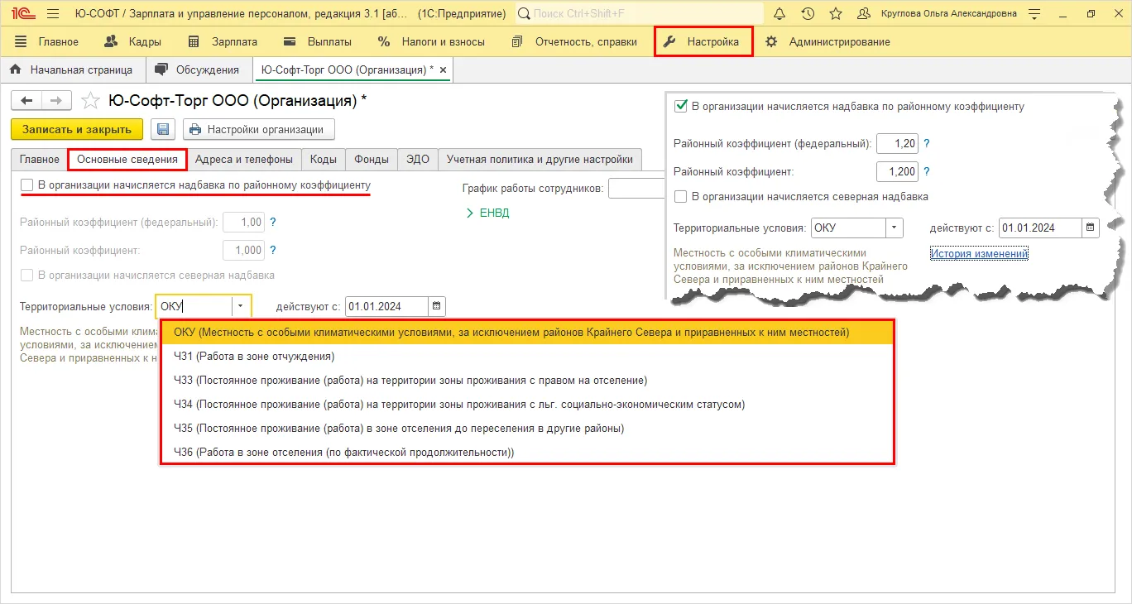1132x604 pixels.
Task: Open overlay Территориальные условия dropdown arrow
Action: click(x=894, y=228)
